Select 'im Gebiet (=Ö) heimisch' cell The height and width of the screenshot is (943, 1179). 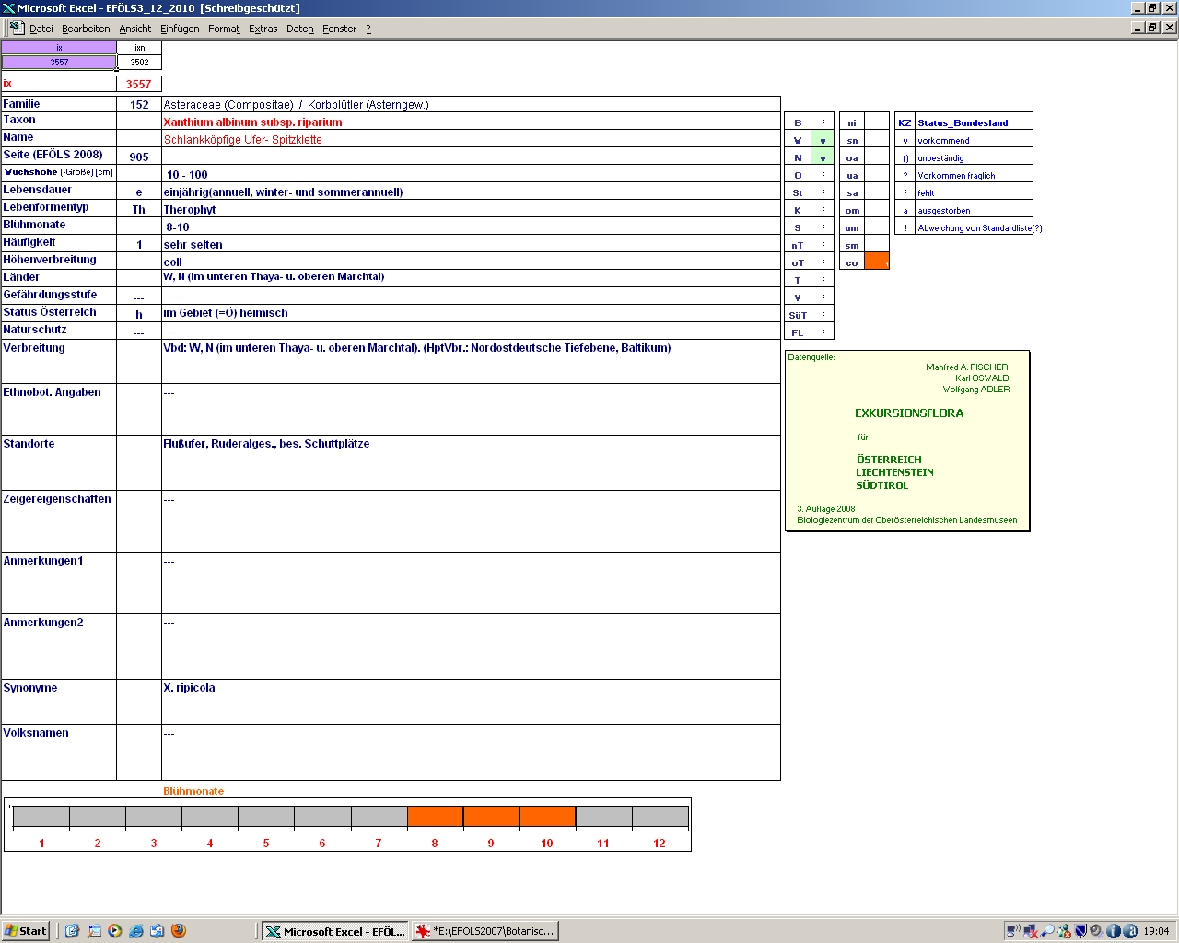[x=471, y=312]
